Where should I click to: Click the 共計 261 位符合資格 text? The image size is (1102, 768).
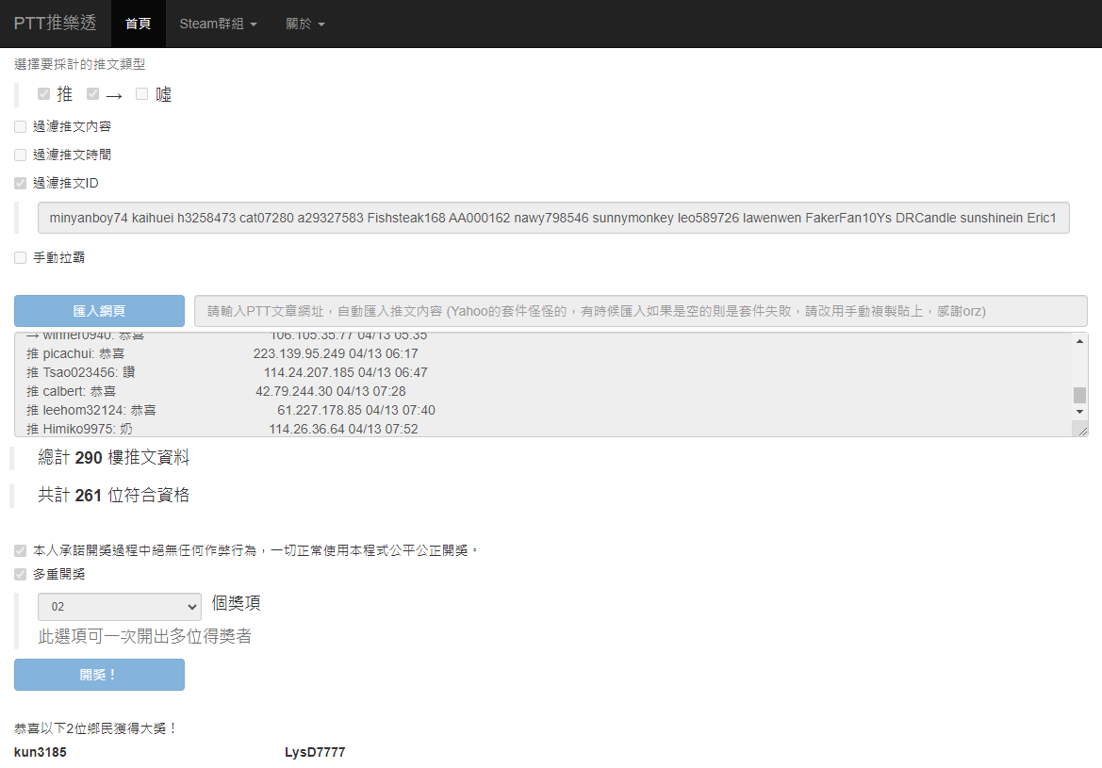[x=114, y=495]
